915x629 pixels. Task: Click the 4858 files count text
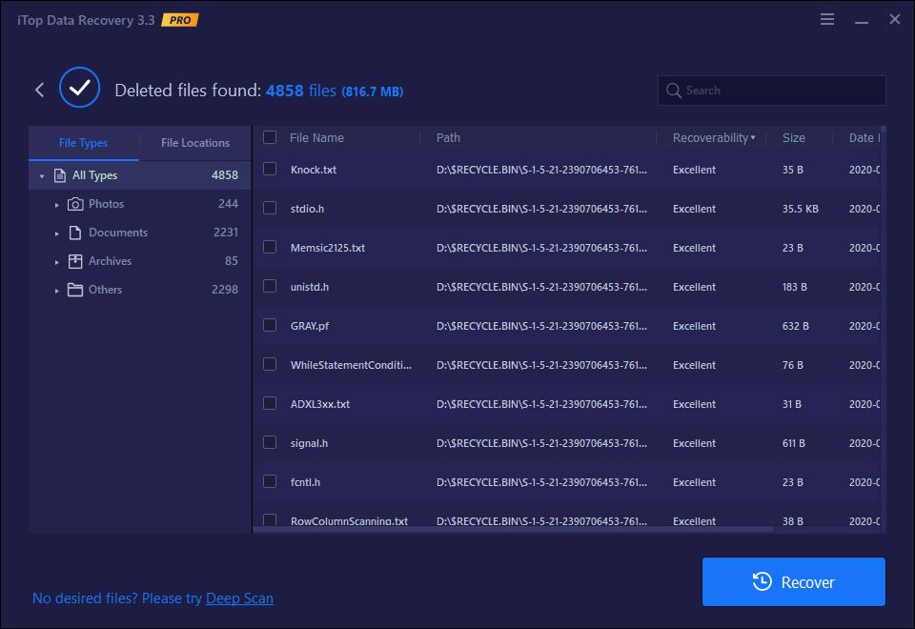point(301,91)
